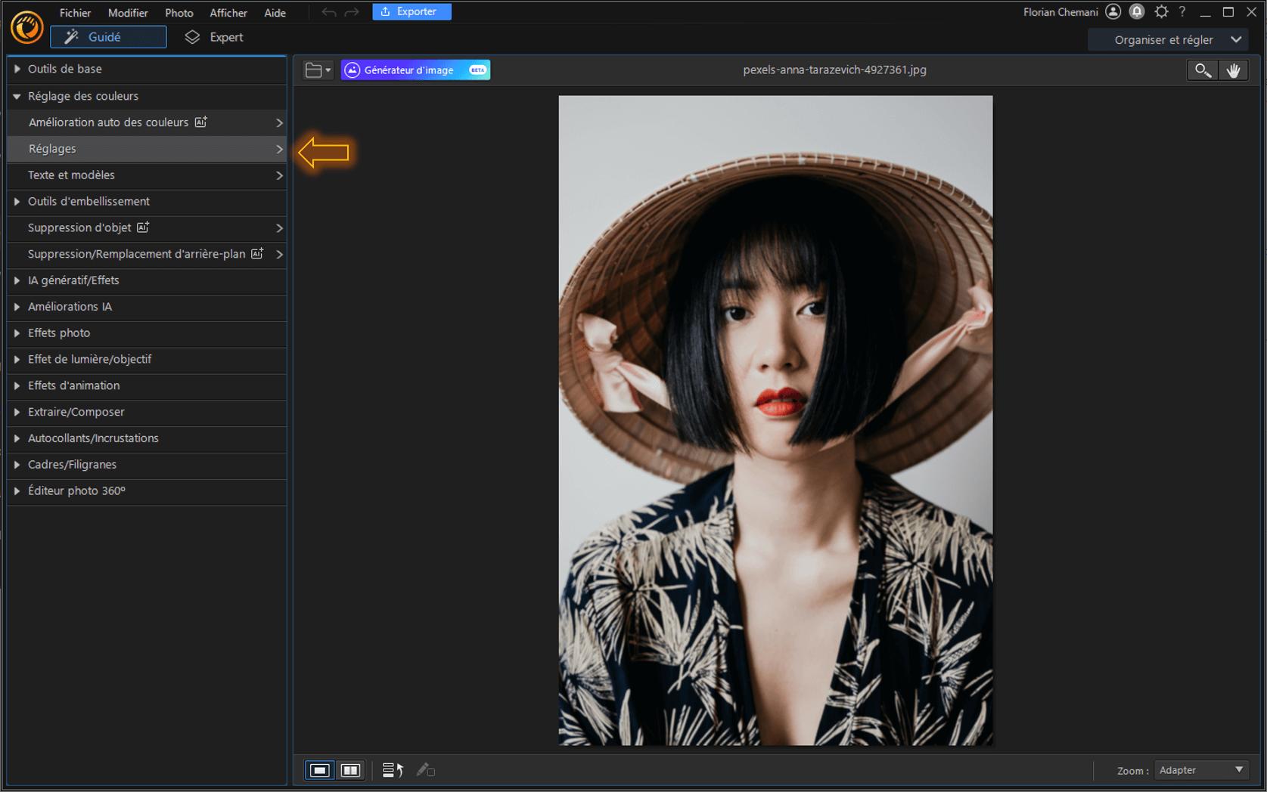Switch to single image view mode
This screenshot has height=792, width=1267.
click(x=320, y=770)
